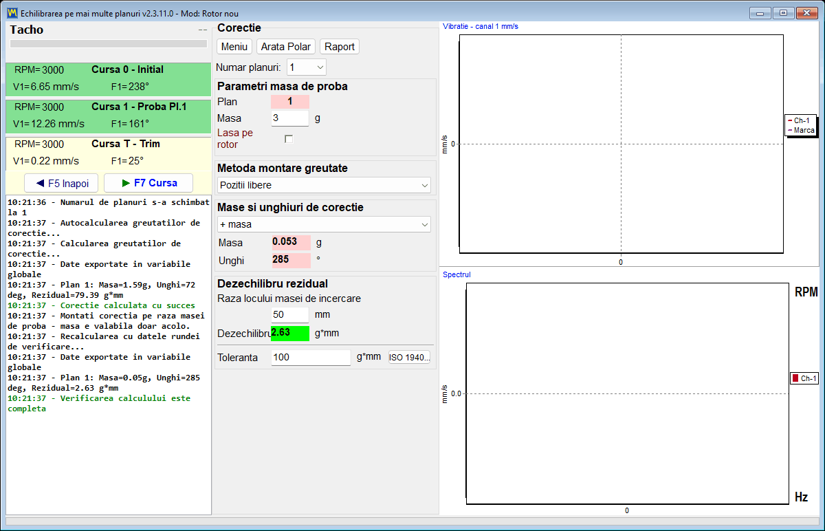The image size is (825, 531).
Task: Edit the Toleranta field showing 100
Action: [x=311, y=357]
